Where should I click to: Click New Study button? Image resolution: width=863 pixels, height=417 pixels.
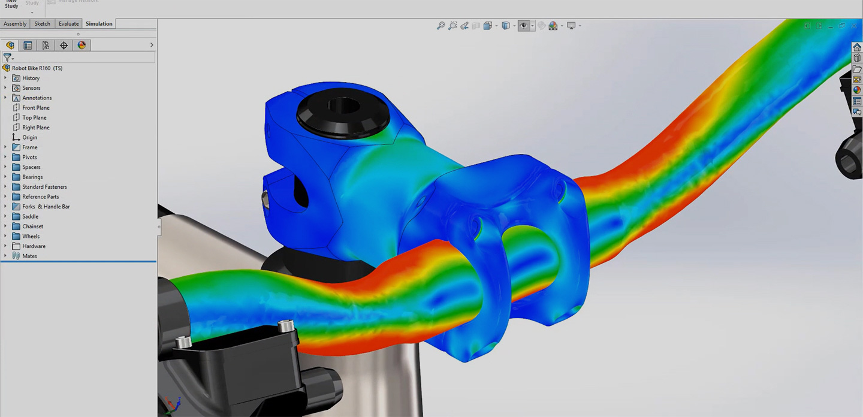(x=10, y=5)
